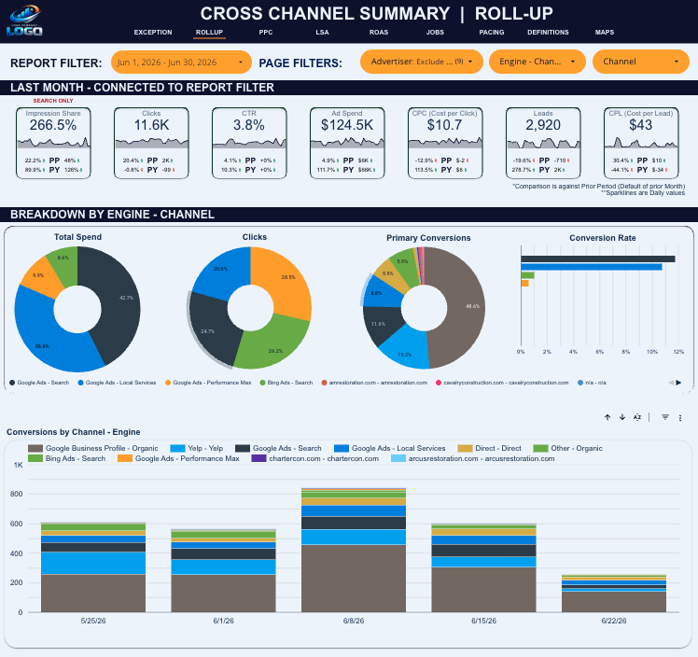Go to previous legend page arrow

pyautogui.click(x=671, y=383)
